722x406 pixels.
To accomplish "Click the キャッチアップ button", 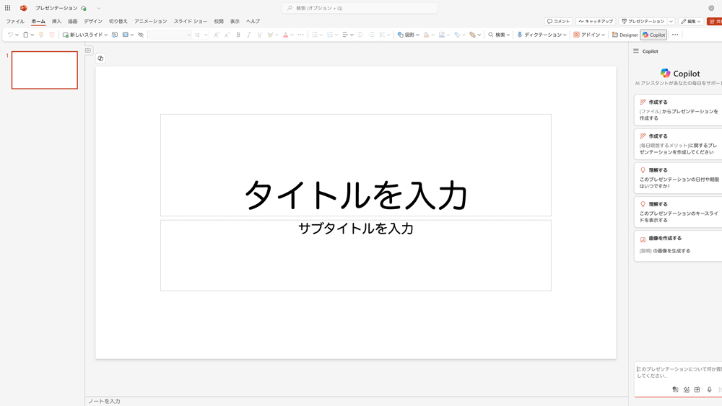I will click(x=596, y=22).
